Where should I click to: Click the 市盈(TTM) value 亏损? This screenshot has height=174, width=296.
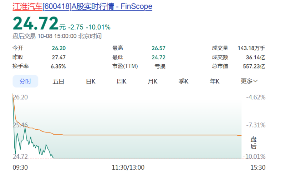click(x=160, y=66)
